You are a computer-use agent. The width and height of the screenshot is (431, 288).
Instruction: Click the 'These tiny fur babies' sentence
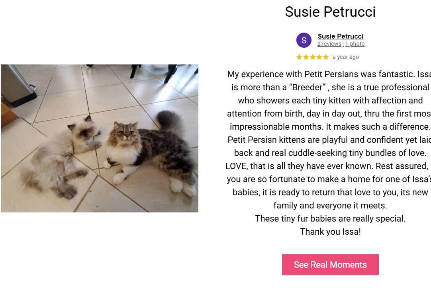[330, 218]
